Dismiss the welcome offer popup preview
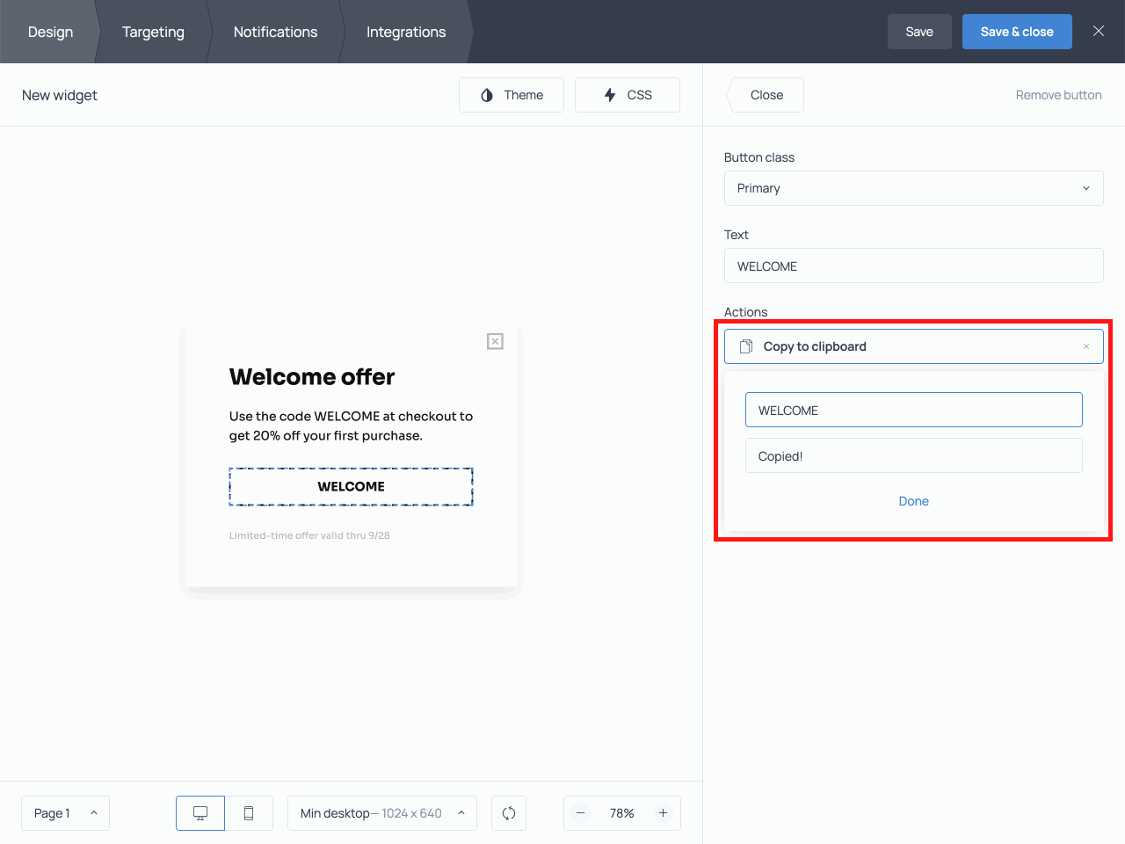 pyautogui.click(x=495, y=341)
